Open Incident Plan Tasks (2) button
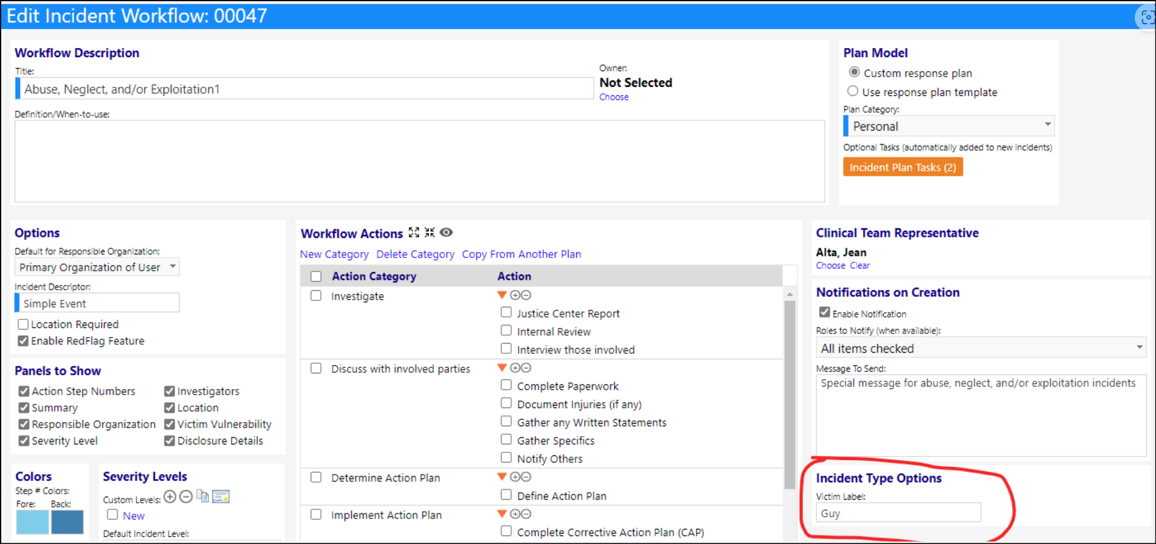 coord(903,167)
